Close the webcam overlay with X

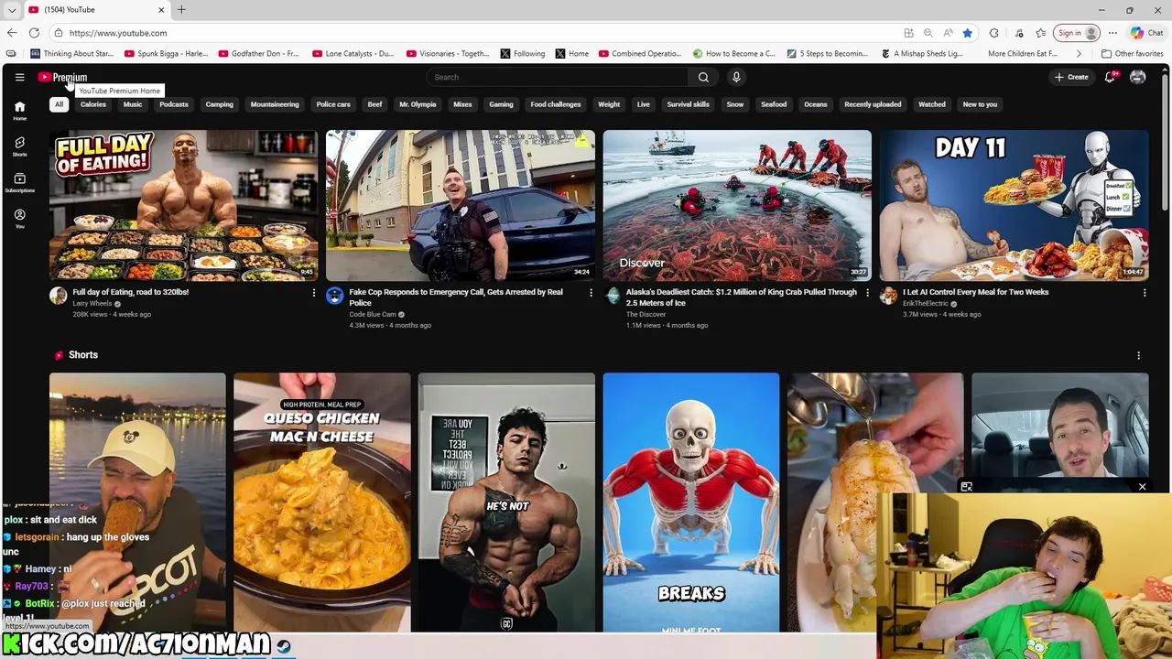click(x=1142, y=487)
